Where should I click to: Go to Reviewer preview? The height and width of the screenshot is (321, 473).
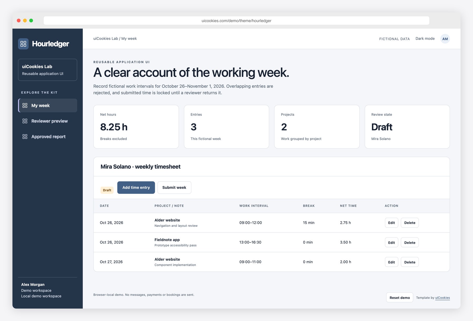[48, 121]
